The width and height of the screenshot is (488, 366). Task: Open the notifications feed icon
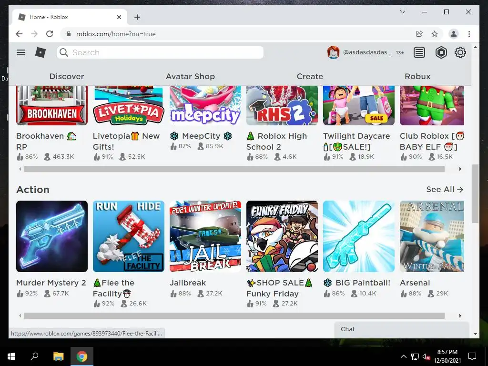419,52
